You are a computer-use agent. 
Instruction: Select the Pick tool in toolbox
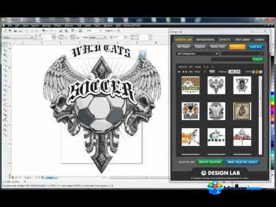(5, 45)
